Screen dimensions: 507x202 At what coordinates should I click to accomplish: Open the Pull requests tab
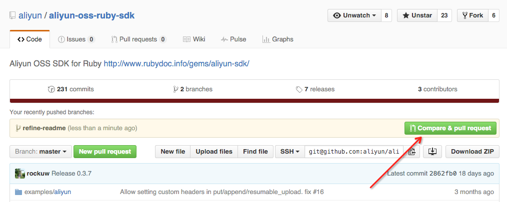tap(138, 39)
